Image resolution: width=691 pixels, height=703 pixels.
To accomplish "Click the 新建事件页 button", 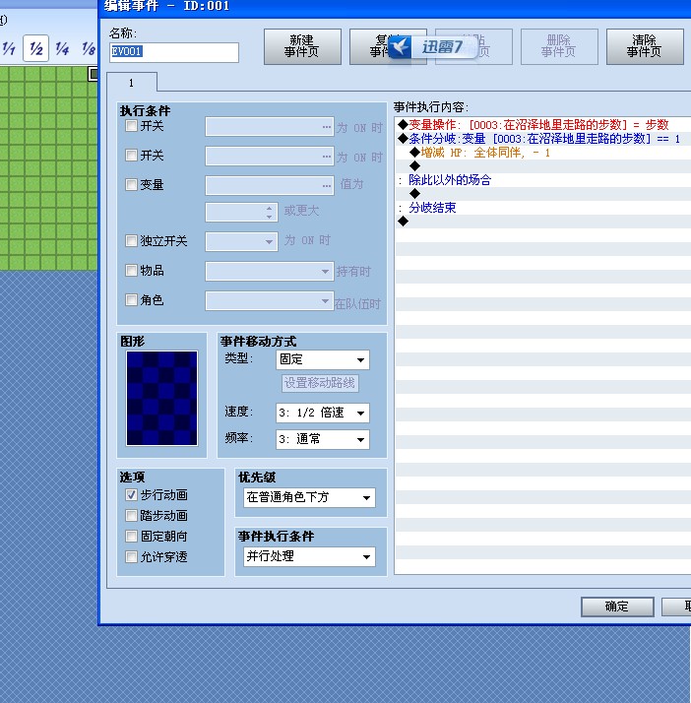I will click(x=302, y=46).
